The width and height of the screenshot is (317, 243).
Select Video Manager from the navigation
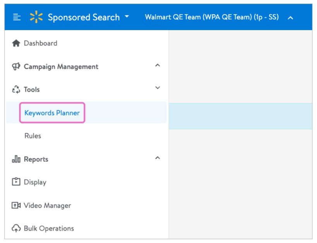(x=48, y=205)
